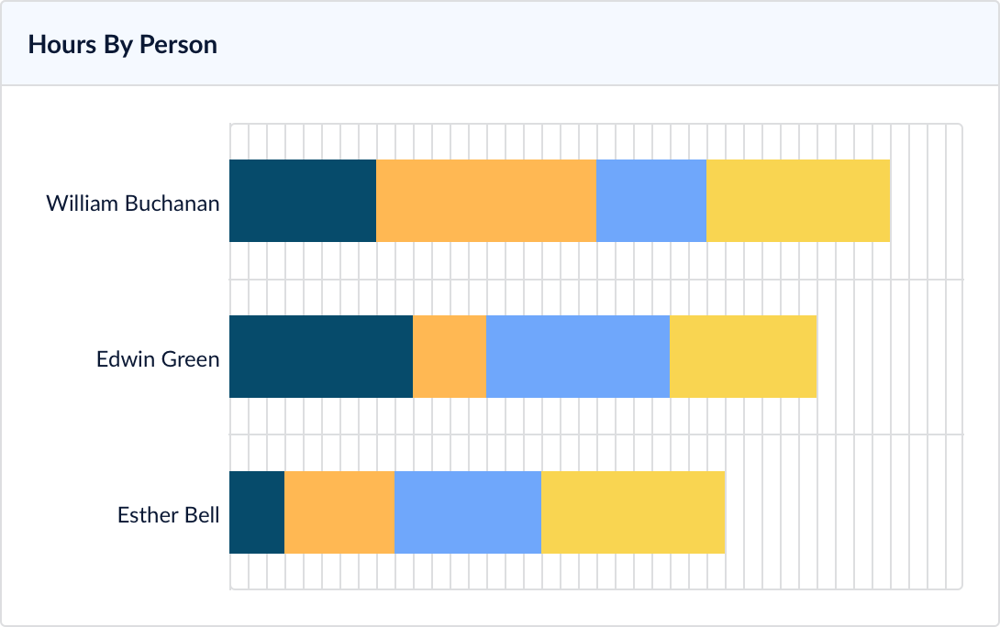Image resolution: width=1000 pixels, height=627 pixels.
Task: Click Esther Bell's yellow bar segment
Action: (633, 512)
